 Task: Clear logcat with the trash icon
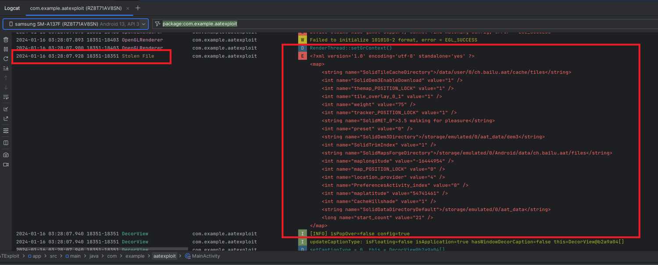point(6,40)
